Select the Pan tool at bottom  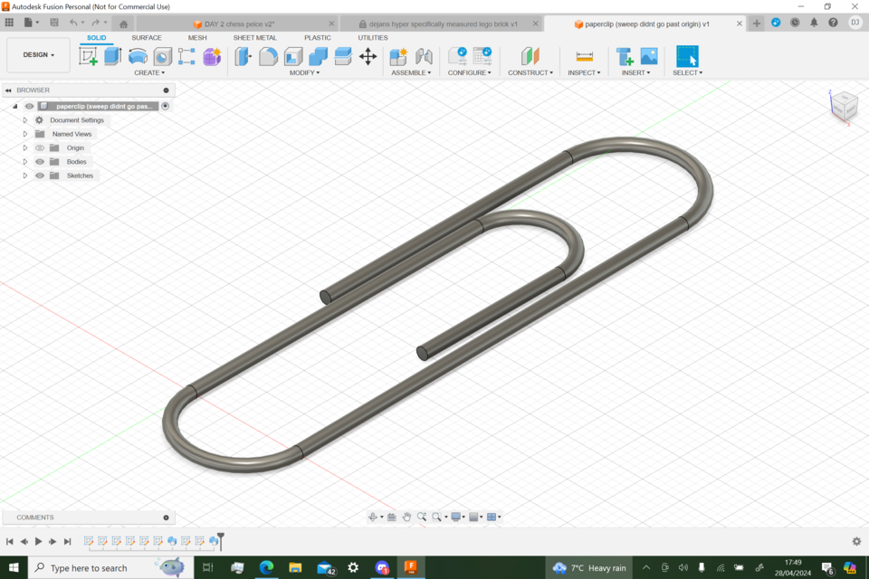[x=406, y=517]
